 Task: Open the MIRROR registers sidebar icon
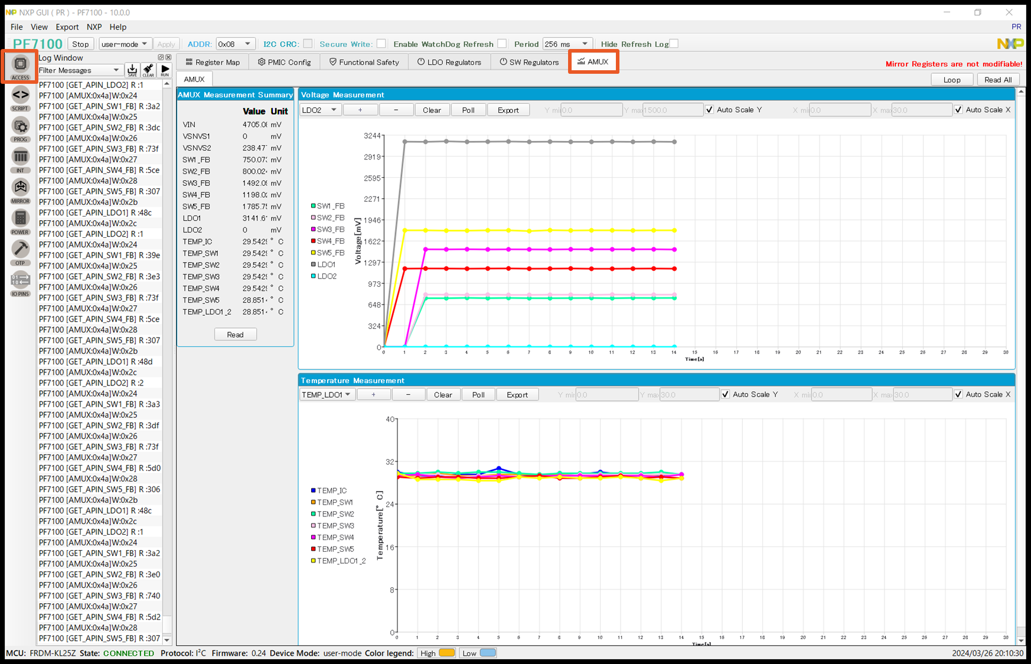[20, 189]
